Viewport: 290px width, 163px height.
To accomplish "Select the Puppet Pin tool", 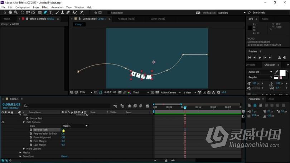I will coord(82,13).
